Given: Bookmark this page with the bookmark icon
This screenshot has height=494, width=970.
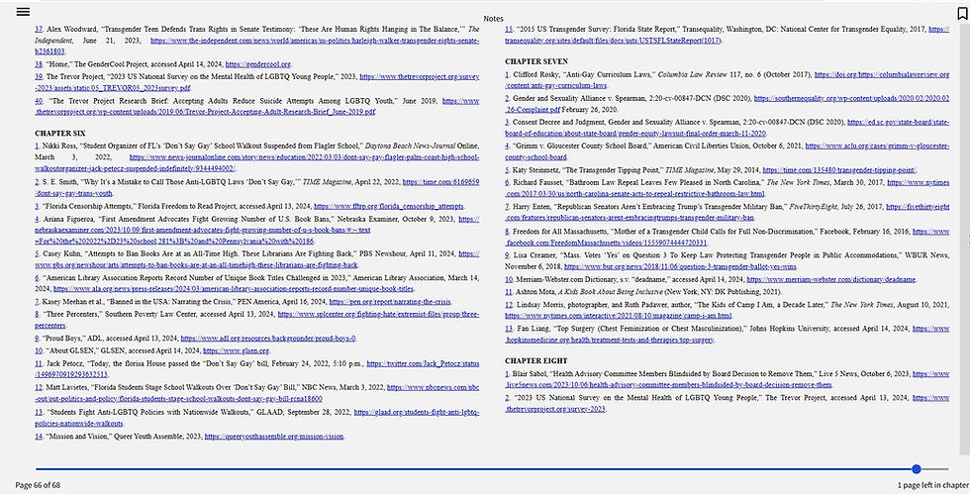Looking at the screenshot, I should [x=962, y=13].
